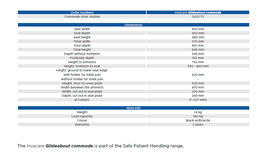Click the Seat height value 480 mm

tap(198, 37)
